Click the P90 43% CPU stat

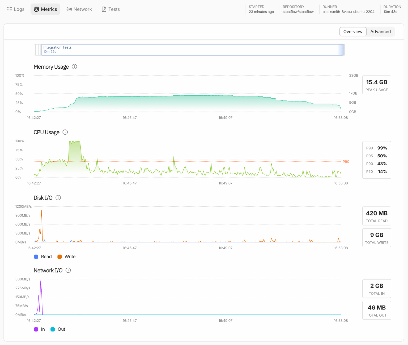(377, 164)
